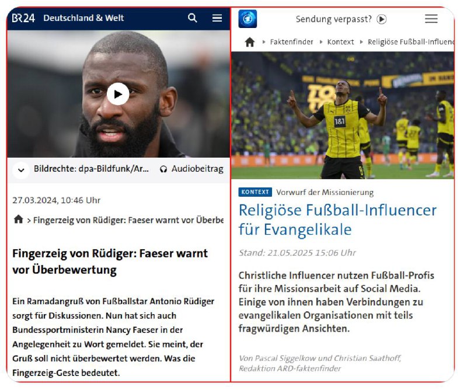Image resolution: width=467 pixels, height=390 pixels.
Task: Open the Kontext breadcrumb link
Action: pos(340,42)
